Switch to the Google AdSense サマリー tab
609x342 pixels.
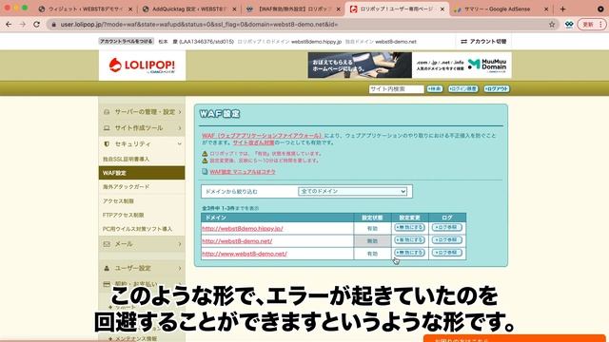[x=501, y=9]
